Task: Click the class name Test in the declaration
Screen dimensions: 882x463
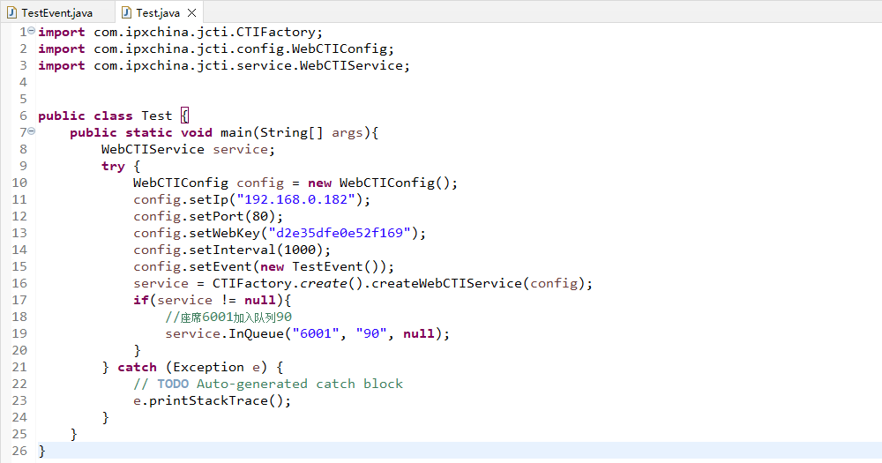Action: (x=157, y=116)
